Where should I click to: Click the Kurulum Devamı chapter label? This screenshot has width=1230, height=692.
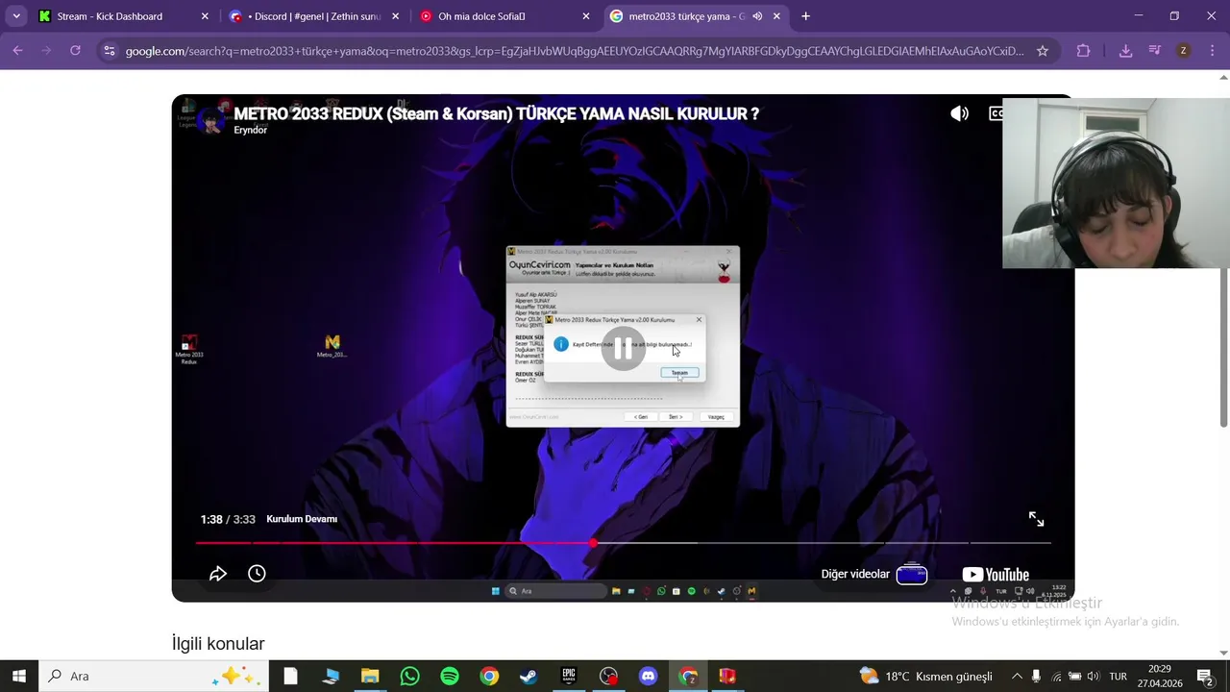(x=302, y=519)
